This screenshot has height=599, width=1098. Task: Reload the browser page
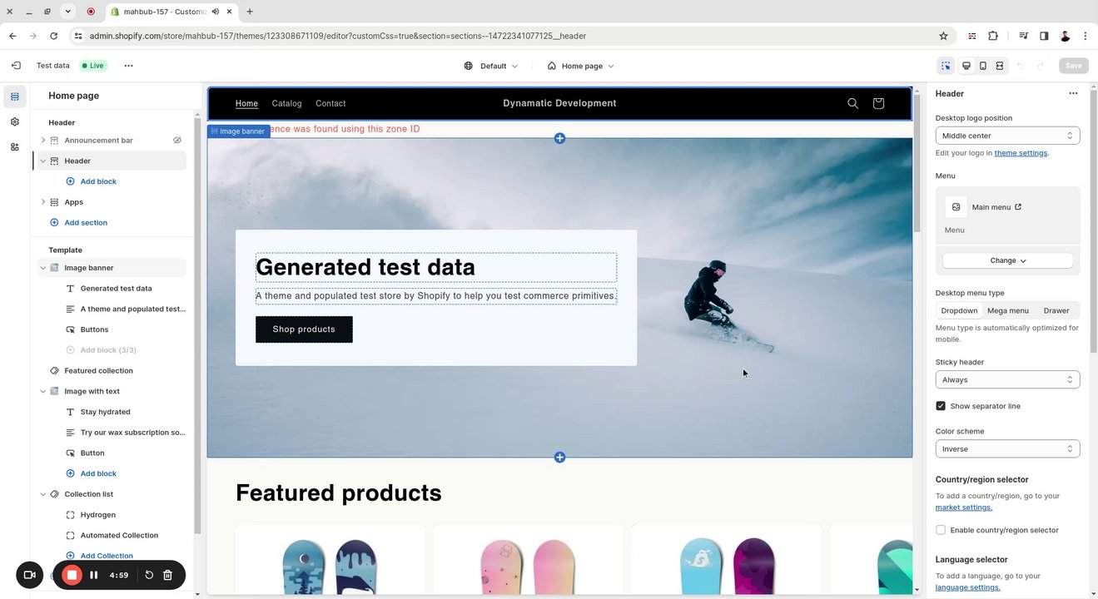click(53, 36)
